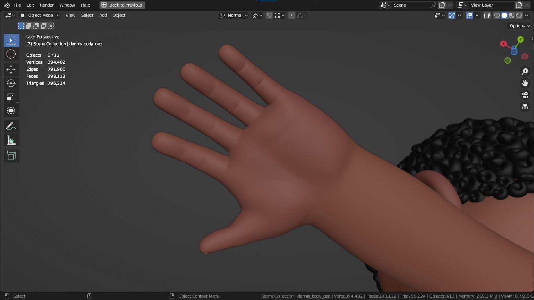Open the Help menu
Image resolution: width=534 pixels, height=300 pixels.
[x=85, y=5]
